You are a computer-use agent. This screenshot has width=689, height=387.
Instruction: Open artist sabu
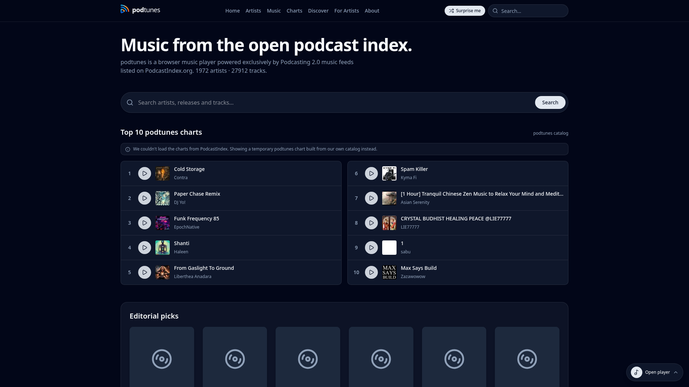click(x=406, y=252)
